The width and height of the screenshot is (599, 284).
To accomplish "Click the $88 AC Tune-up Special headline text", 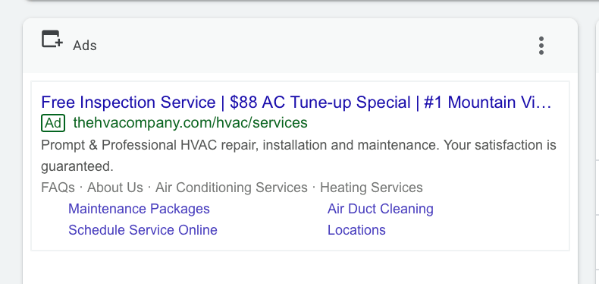I will (320, 103).
